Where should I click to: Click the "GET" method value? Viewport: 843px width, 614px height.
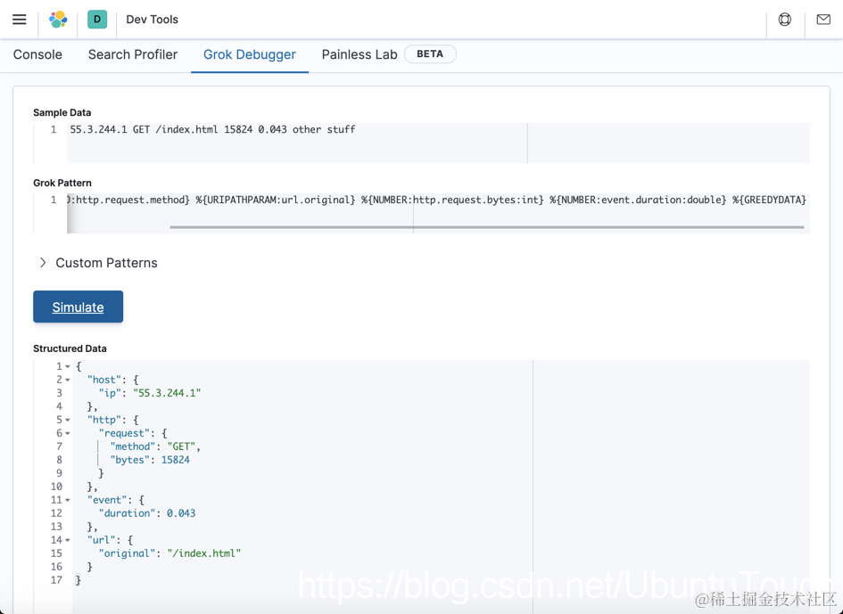pos(181,446)
